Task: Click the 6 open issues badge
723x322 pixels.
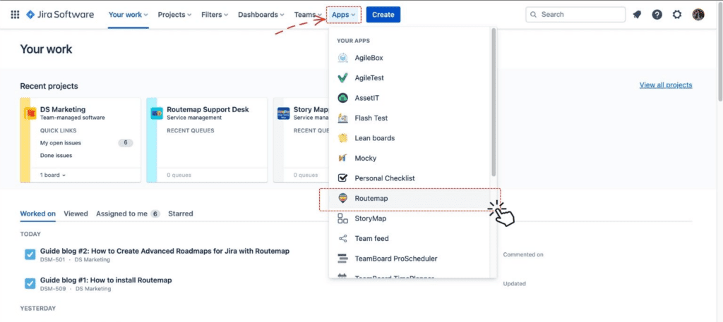Action: pos(126,143)
